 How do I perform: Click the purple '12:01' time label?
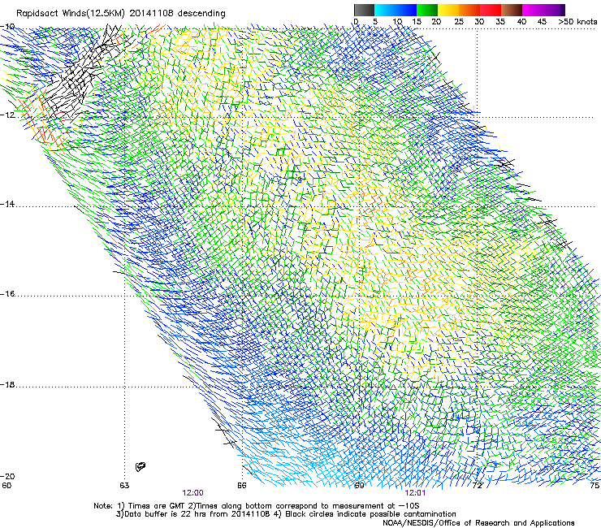pyautogui.click(x=415, y=493)
